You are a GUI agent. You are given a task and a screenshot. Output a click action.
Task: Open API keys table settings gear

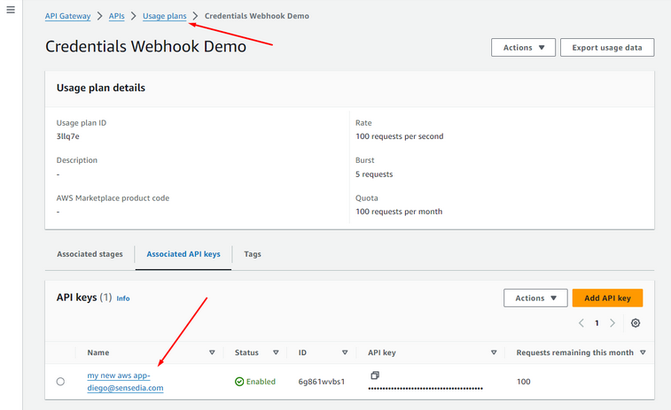[x=636, y=323]
